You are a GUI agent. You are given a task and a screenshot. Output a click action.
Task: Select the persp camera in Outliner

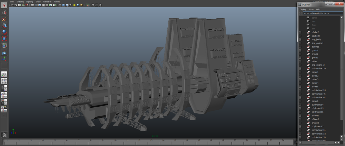click(x=314, y=18)
